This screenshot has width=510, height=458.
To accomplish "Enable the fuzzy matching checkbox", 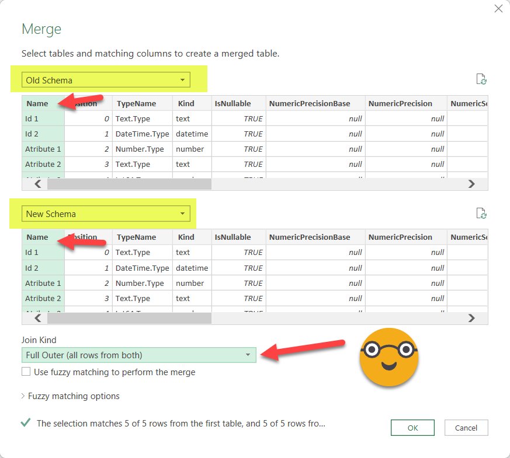I will (x=26, y=372).
